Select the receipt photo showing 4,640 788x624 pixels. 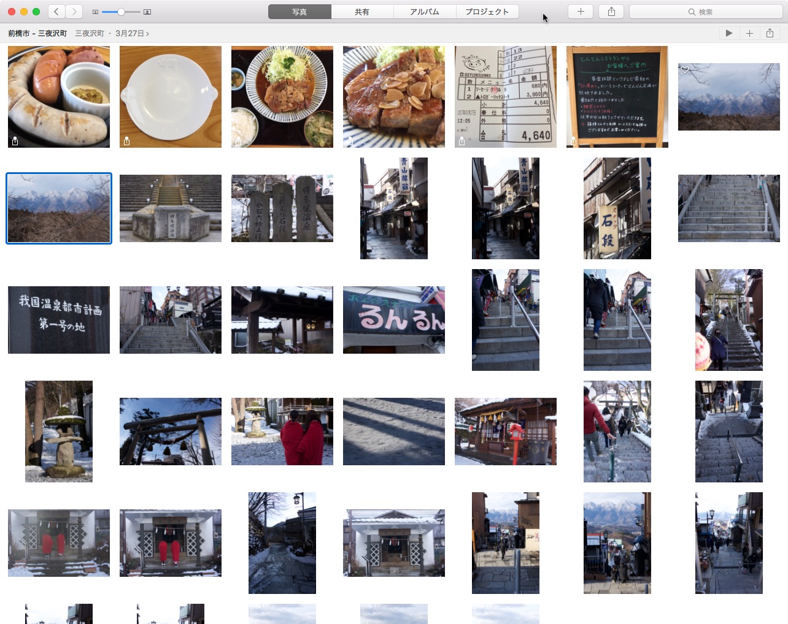click(506, 97)
